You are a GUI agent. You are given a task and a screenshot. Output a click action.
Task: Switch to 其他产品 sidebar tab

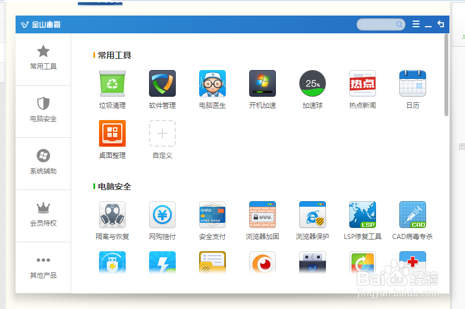point(43,267)
